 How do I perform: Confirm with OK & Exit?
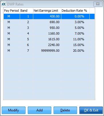91,110
